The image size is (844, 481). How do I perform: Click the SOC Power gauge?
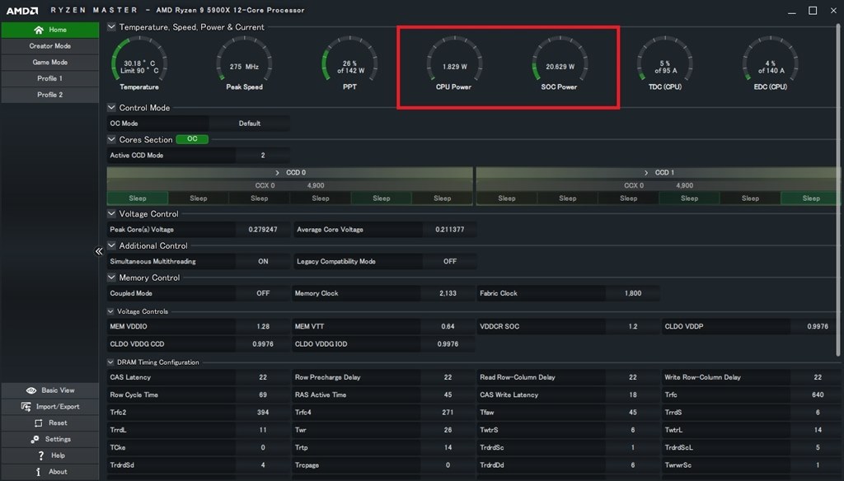[560, 63]
